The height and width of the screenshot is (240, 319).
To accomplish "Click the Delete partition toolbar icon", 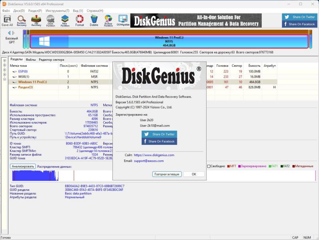I will click(94, 21).
